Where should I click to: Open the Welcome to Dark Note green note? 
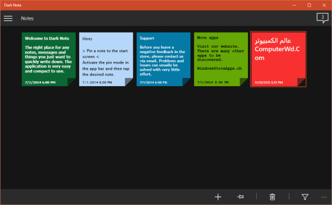(49, 59)
